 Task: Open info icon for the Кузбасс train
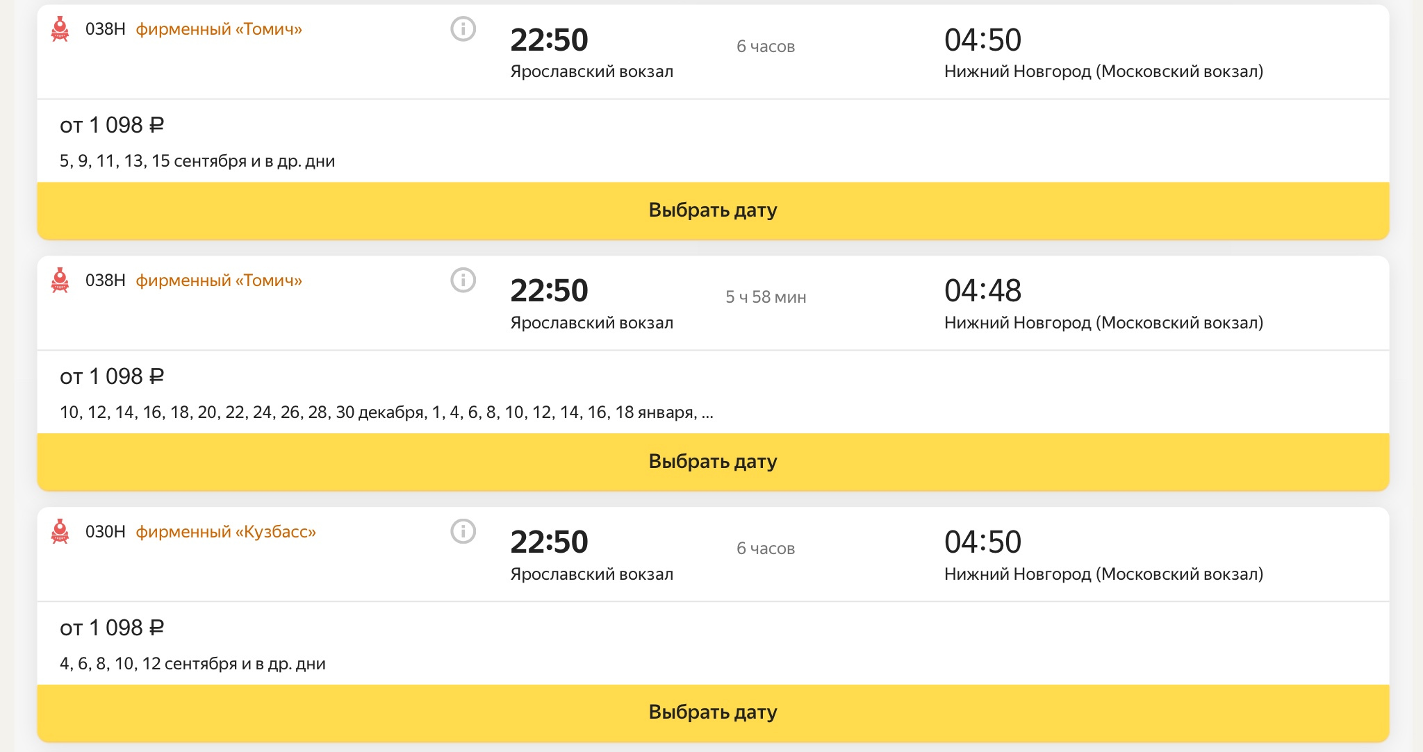463,531
